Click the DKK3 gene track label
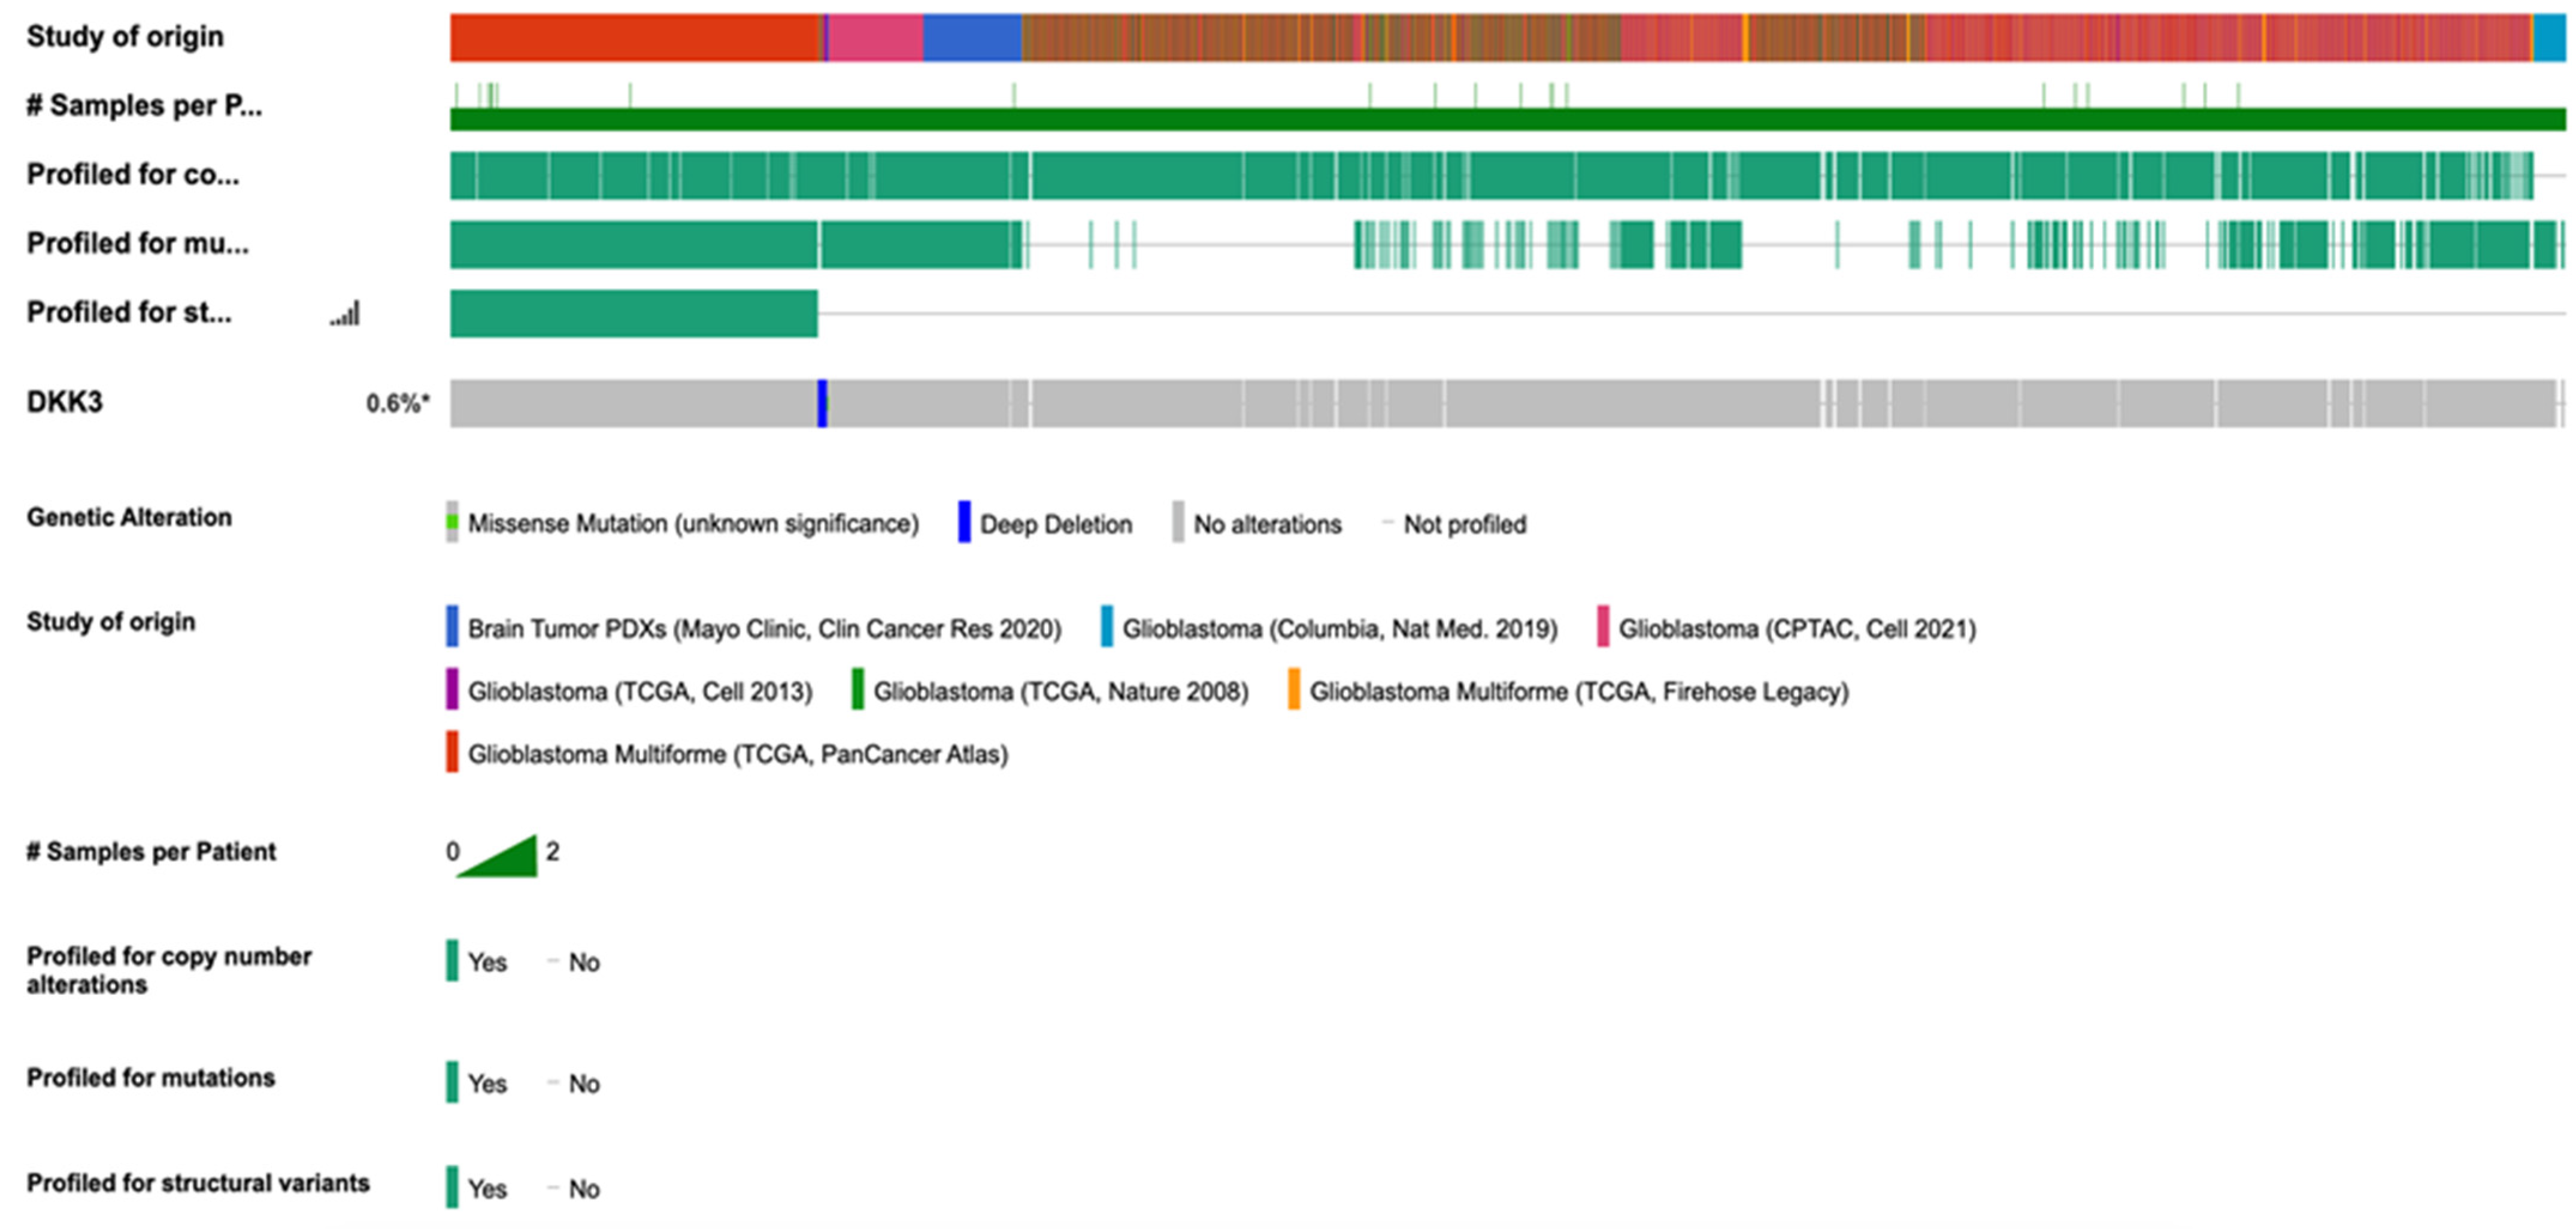Image resolution: width=2576 pixels, height=1229 pixels. coord(65,402)
